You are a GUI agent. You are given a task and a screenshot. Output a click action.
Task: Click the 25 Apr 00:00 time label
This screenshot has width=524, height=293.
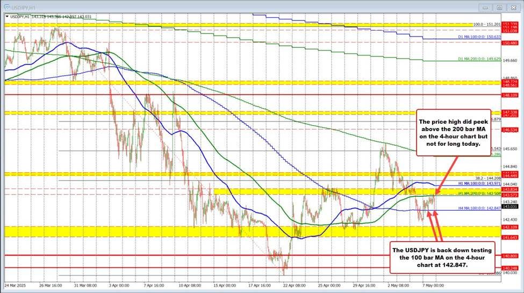pos(329,285)
